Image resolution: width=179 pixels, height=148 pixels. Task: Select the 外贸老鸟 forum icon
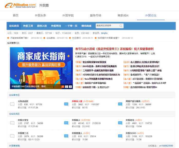click(x=120, y=123)
